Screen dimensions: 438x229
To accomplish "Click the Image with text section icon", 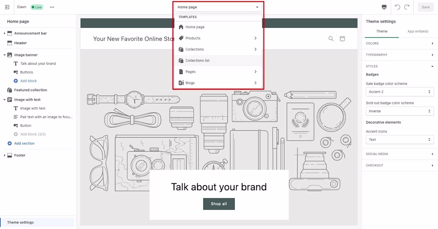I will coord(10,100).
